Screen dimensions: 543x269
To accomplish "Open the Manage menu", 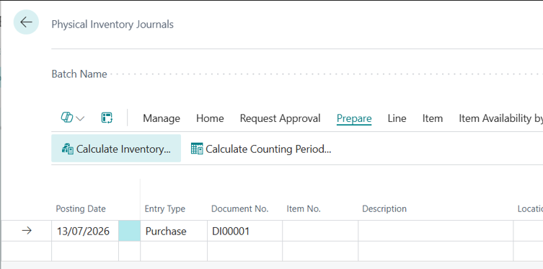I will click(162, 118).
